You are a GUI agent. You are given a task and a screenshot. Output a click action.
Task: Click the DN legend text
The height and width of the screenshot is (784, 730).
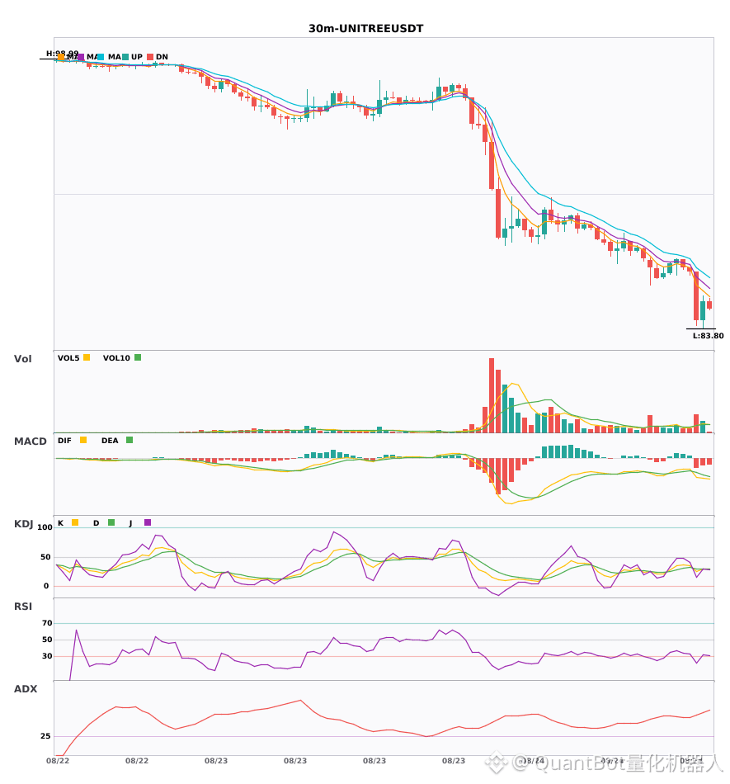(x=162, y=57)
